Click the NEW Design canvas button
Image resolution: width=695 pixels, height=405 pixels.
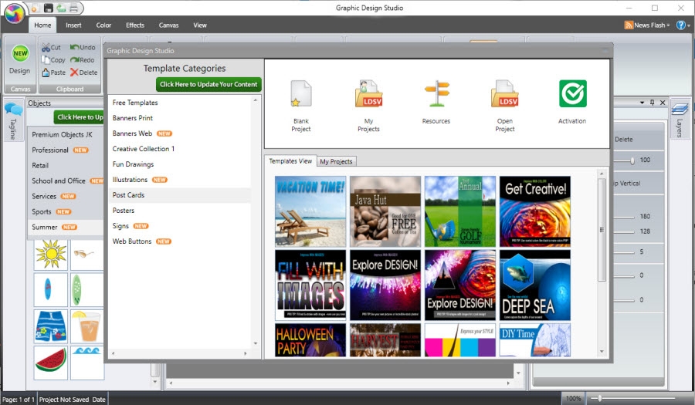pyautogui.click(x=19, y=59)
